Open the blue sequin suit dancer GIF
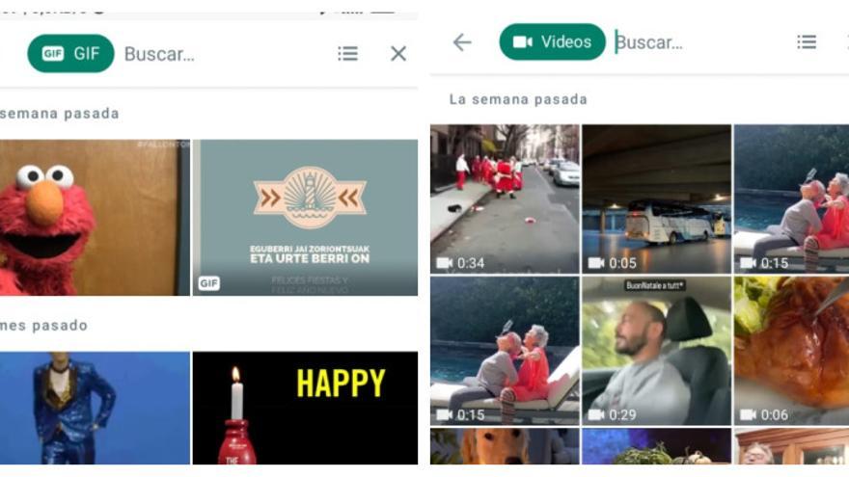The image size is (849, 477). tap(95, 408)
